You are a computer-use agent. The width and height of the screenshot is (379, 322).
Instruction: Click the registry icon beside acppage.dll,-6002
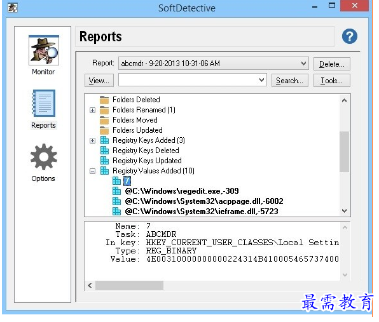pyautogui.click(x=116, y=201)
